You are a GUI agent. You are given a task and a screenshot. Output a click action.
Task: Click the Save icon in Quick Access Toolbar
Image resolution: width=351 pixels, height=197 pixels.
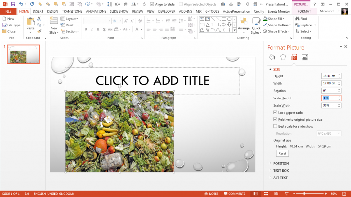[x=13, y=4]
